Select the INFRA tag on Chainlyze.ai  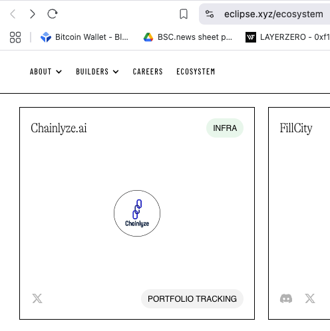click(225, 128)
